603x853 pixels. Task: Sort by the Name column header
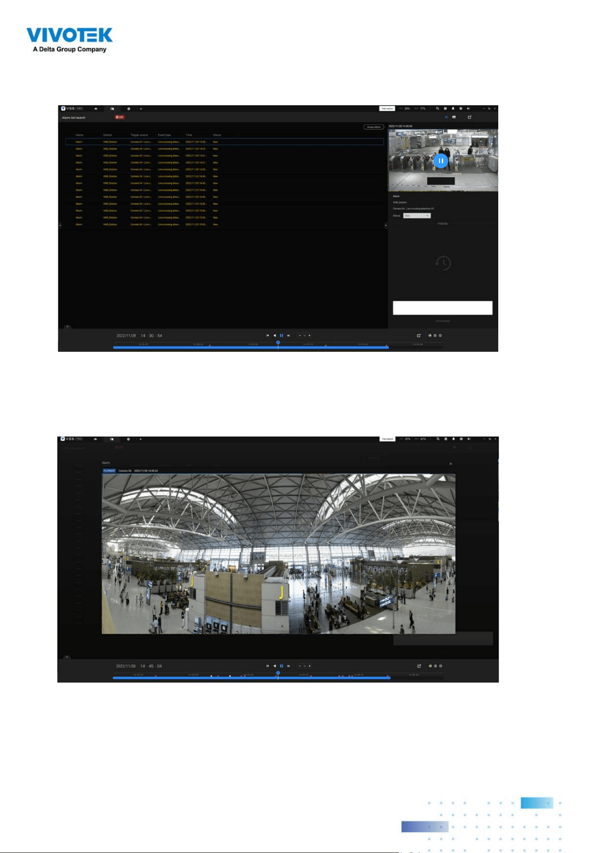[80, 135]
